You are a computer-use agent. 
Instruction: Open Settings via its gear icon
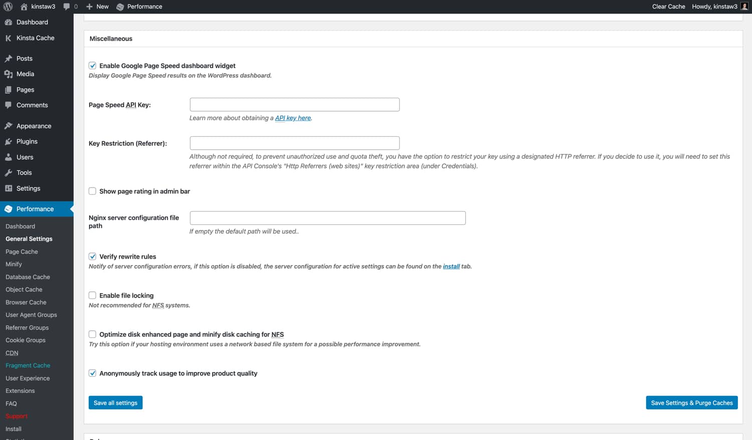pyautogui.click(x=9, y=188)
